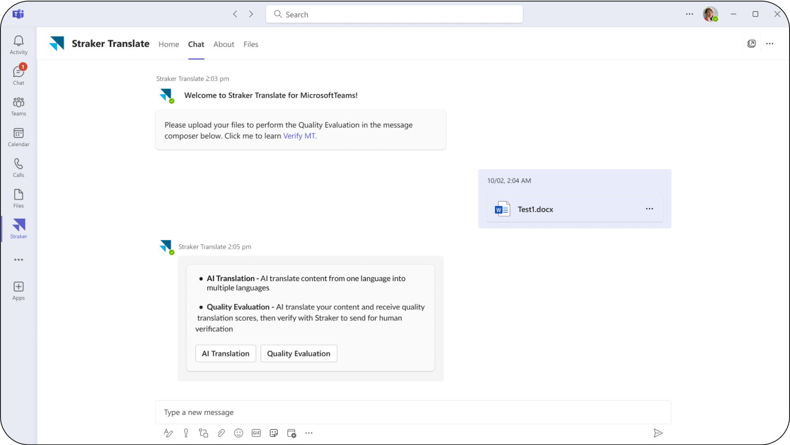Open Settings and more ellipsis in the title bar
The height and width of the screenshot is (445, 790).
coord(689,14)
